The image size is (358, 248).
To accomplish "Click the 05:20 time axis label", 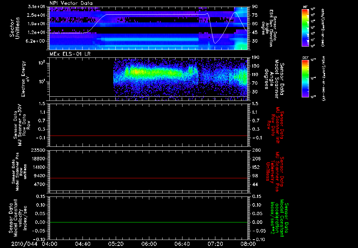I will 116,244.
